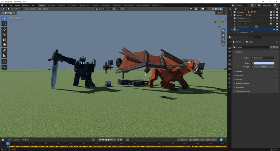Open the Object Data light properties tab
Screen dimensions: 280x151
pos(230,87)
